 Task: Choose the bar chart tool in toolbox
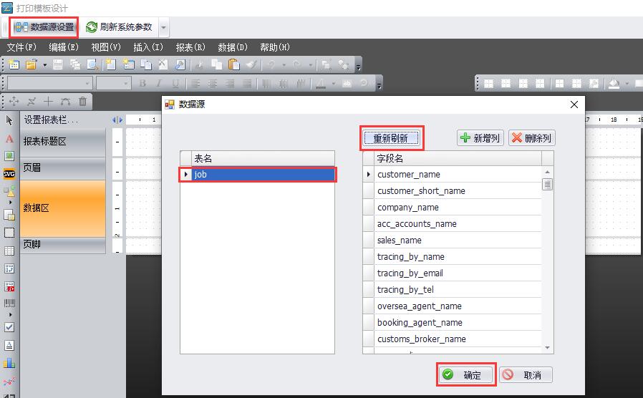9,363
